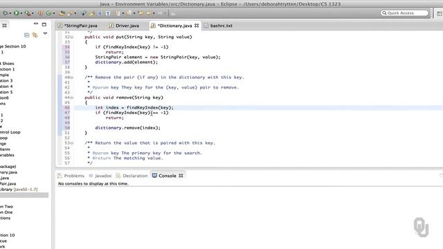Click the green Run button in toolbar

[x=17, y=13]
